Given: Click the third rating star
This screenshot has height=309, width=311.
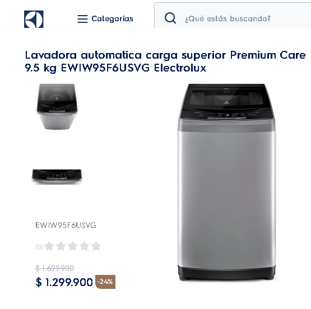Looking at the screenshot, I should coord(73,246).
